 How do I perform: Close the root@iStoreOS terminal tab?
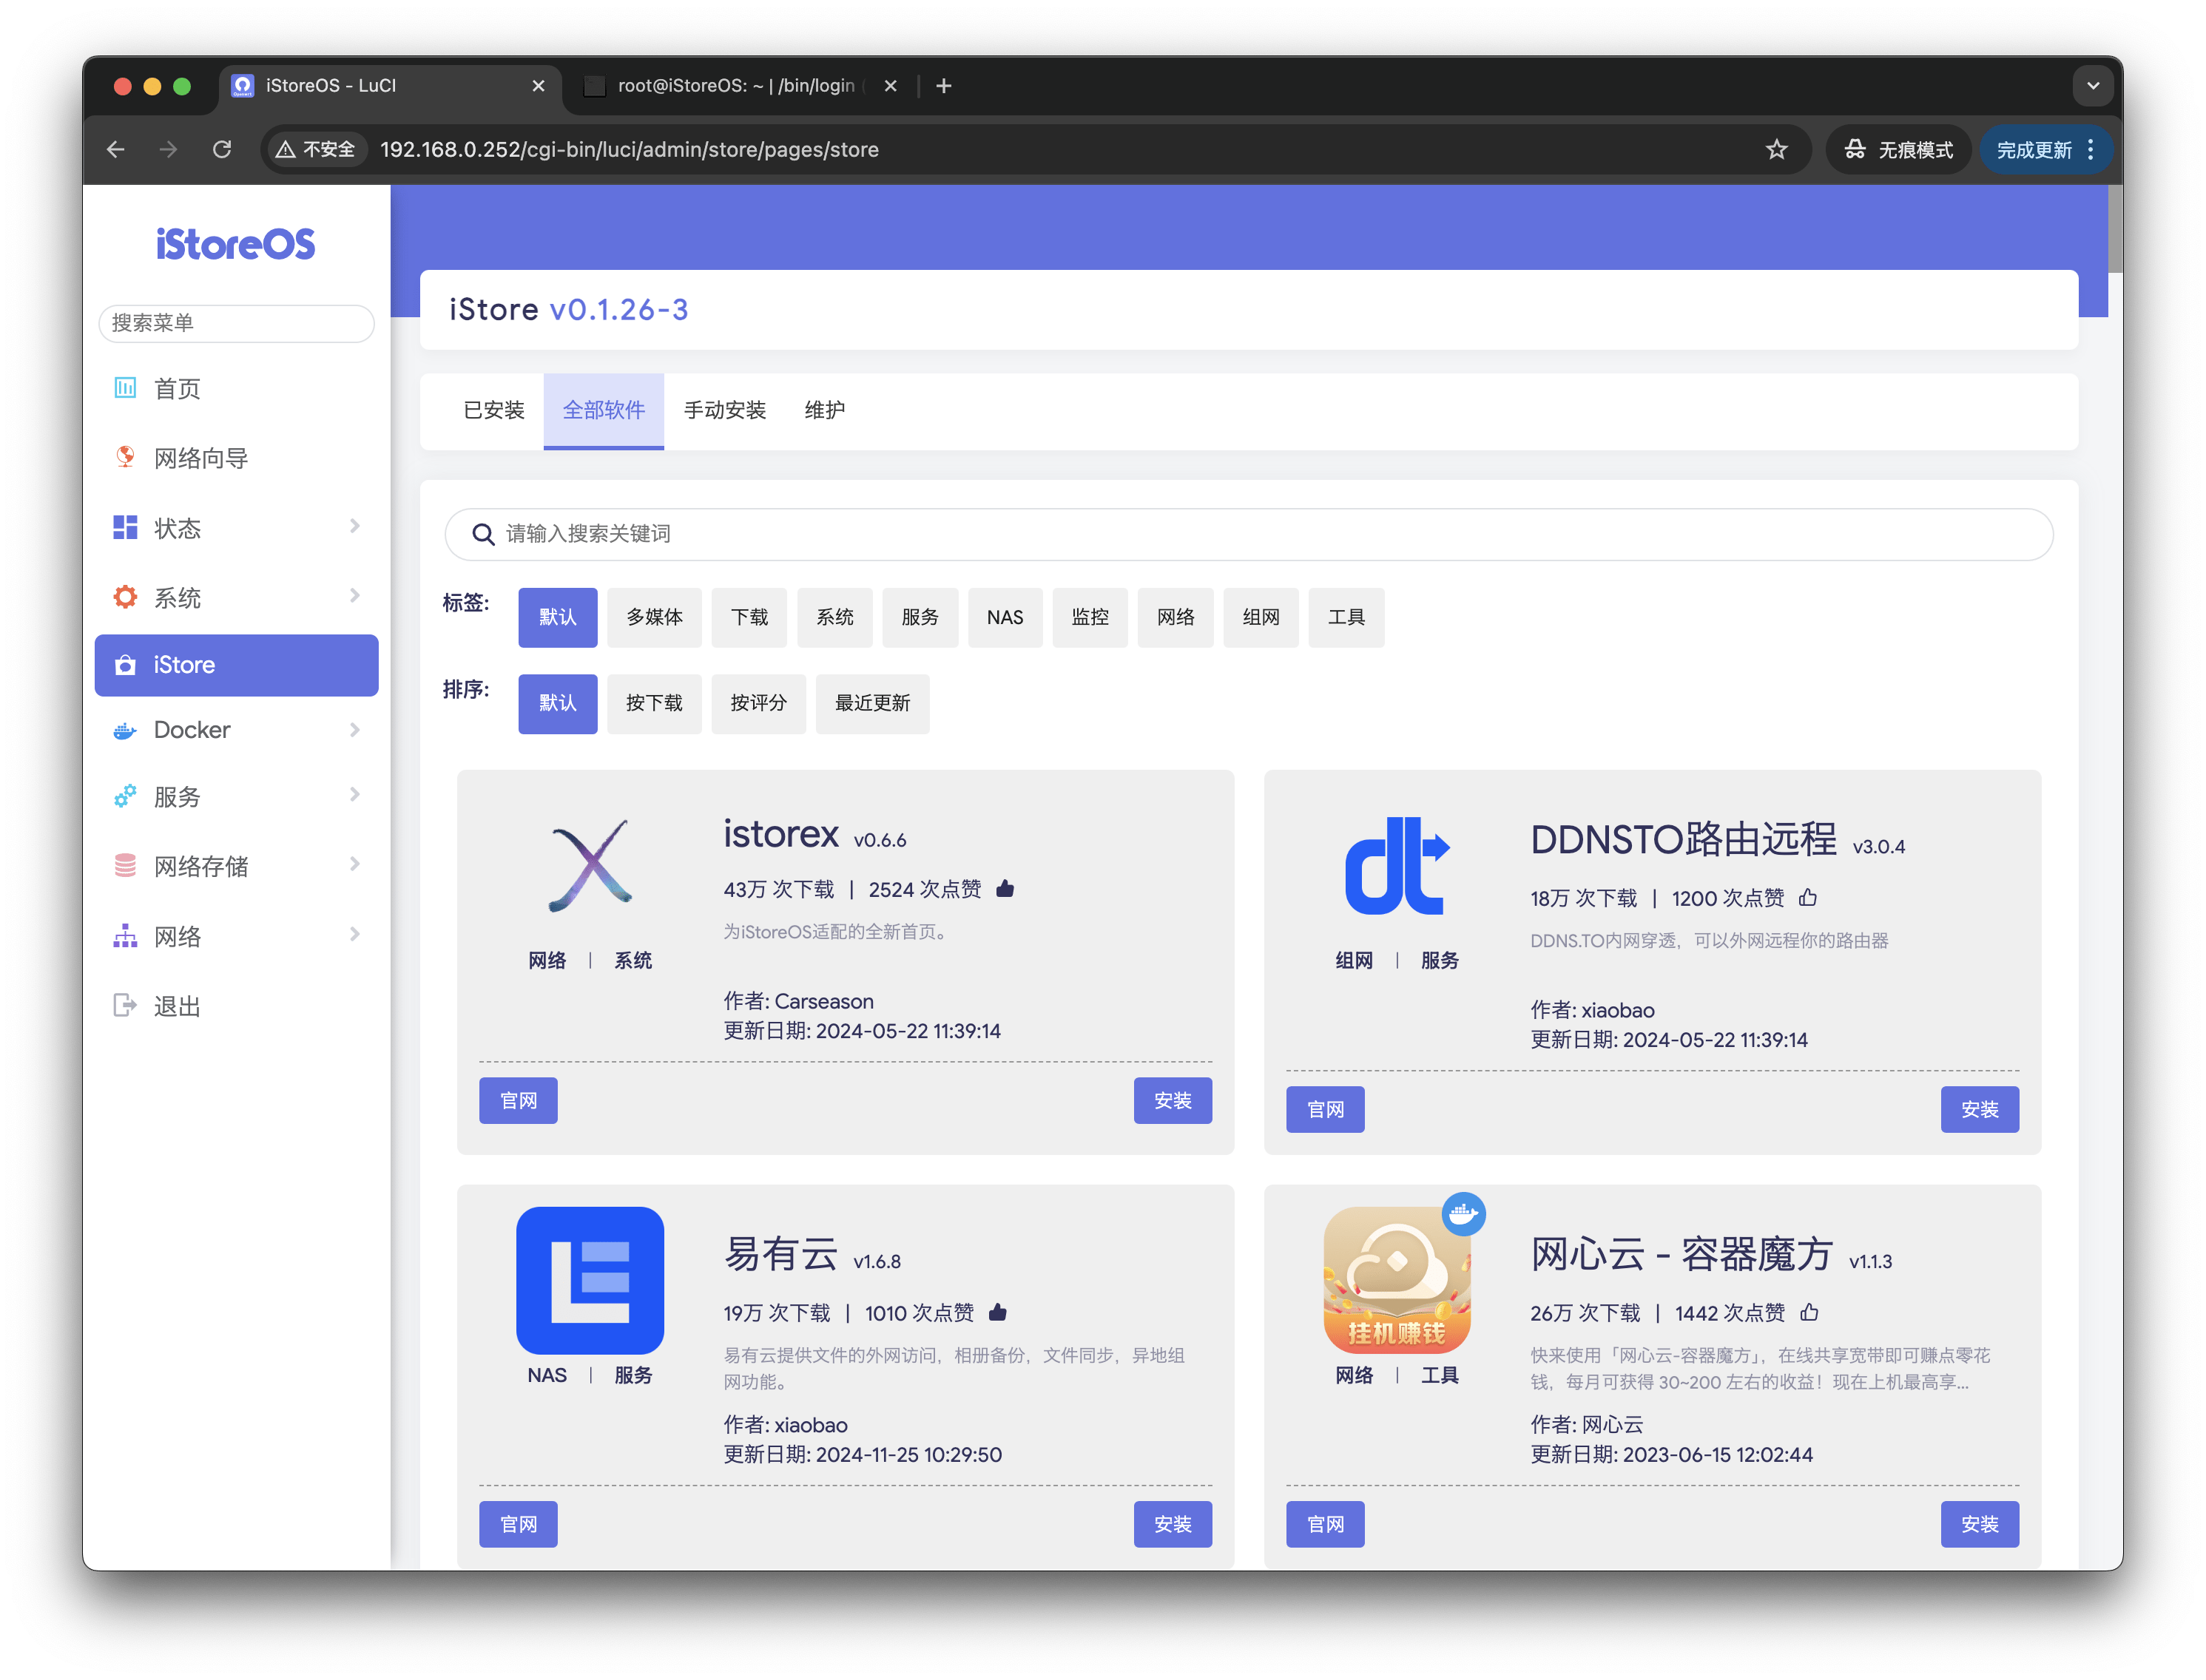tap(889, 86)
